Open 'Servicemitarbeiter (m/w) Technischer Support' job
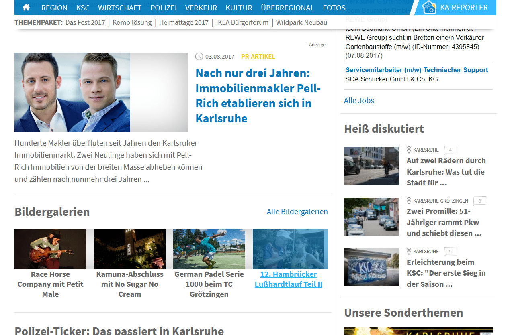 (x=417, y=70)
